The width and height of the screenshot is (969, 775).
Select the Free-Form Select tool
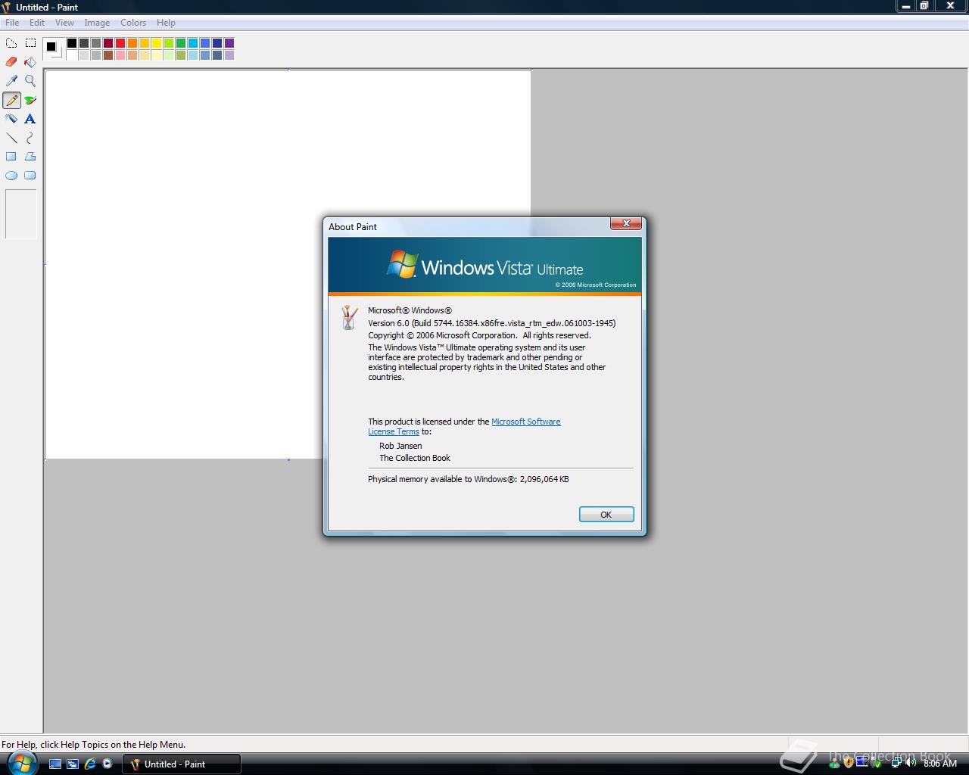(11, 43)
